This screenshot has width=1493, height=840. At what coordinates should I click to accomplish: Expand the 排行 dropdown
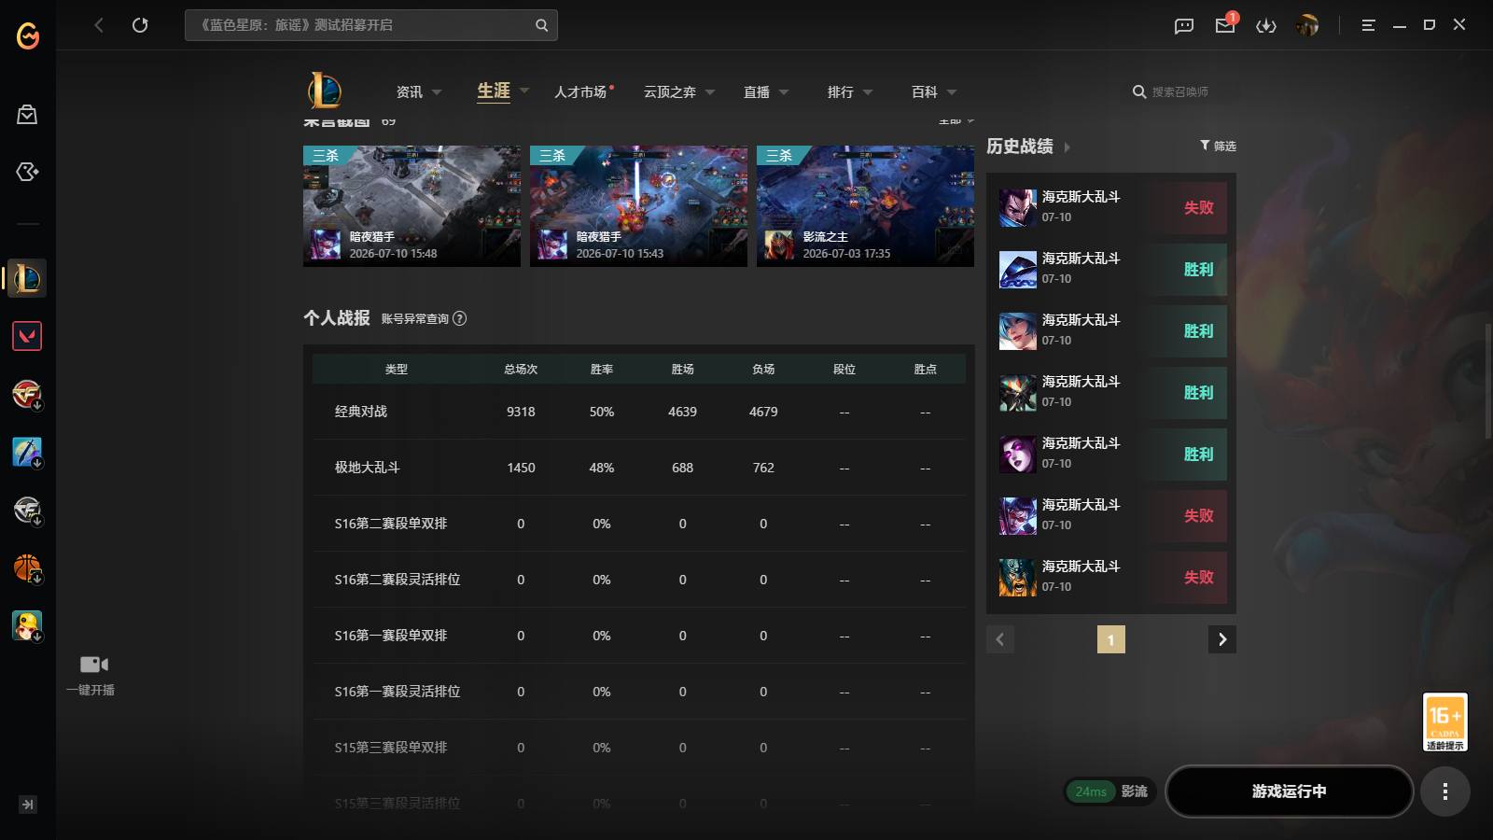click(x=868, y=92)
